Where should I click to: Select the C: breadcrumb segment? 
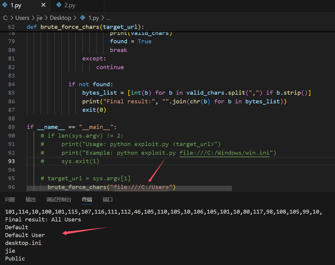(5, 18)
